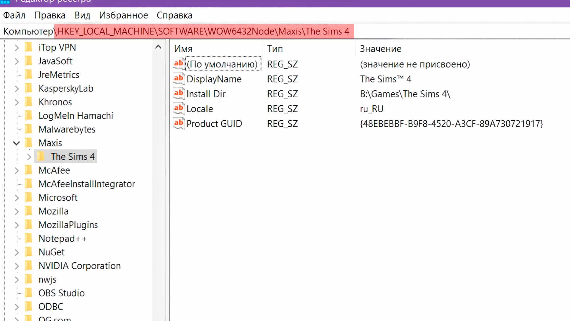Select the Khronos folder icon

[x=29, y=102]
